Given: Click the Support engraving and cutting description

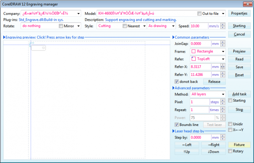Looking at the screenshot, I should coord(141,20).
